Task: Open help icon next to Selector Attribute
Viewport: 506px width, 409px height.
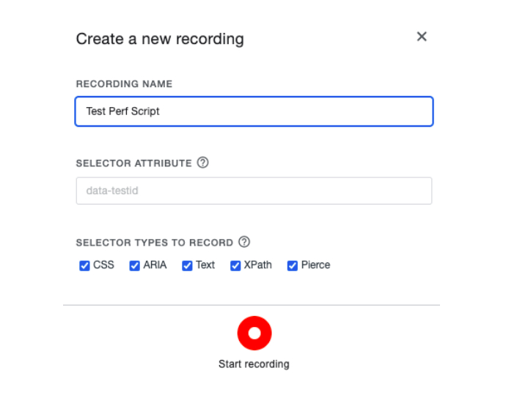Action: (203, 163)
